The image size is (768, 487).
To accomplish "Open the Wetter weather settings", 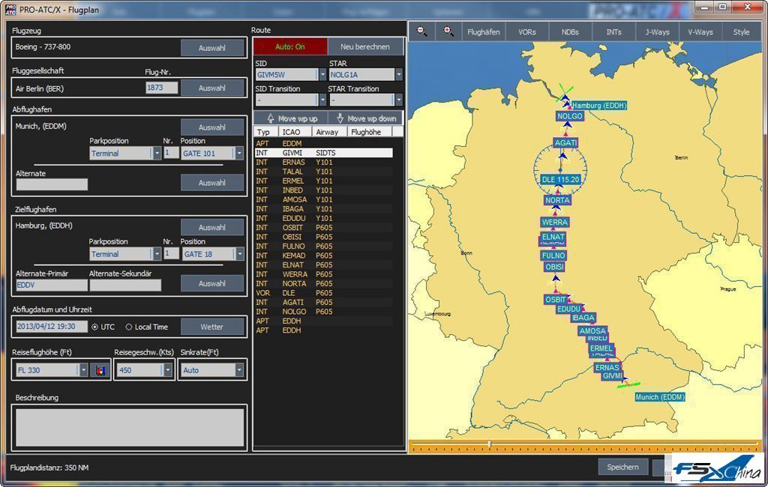I will point(212,327).
